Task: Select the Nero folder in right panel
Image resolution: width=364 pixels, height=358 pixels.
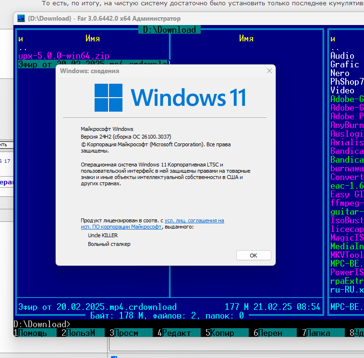Action: 340,73
